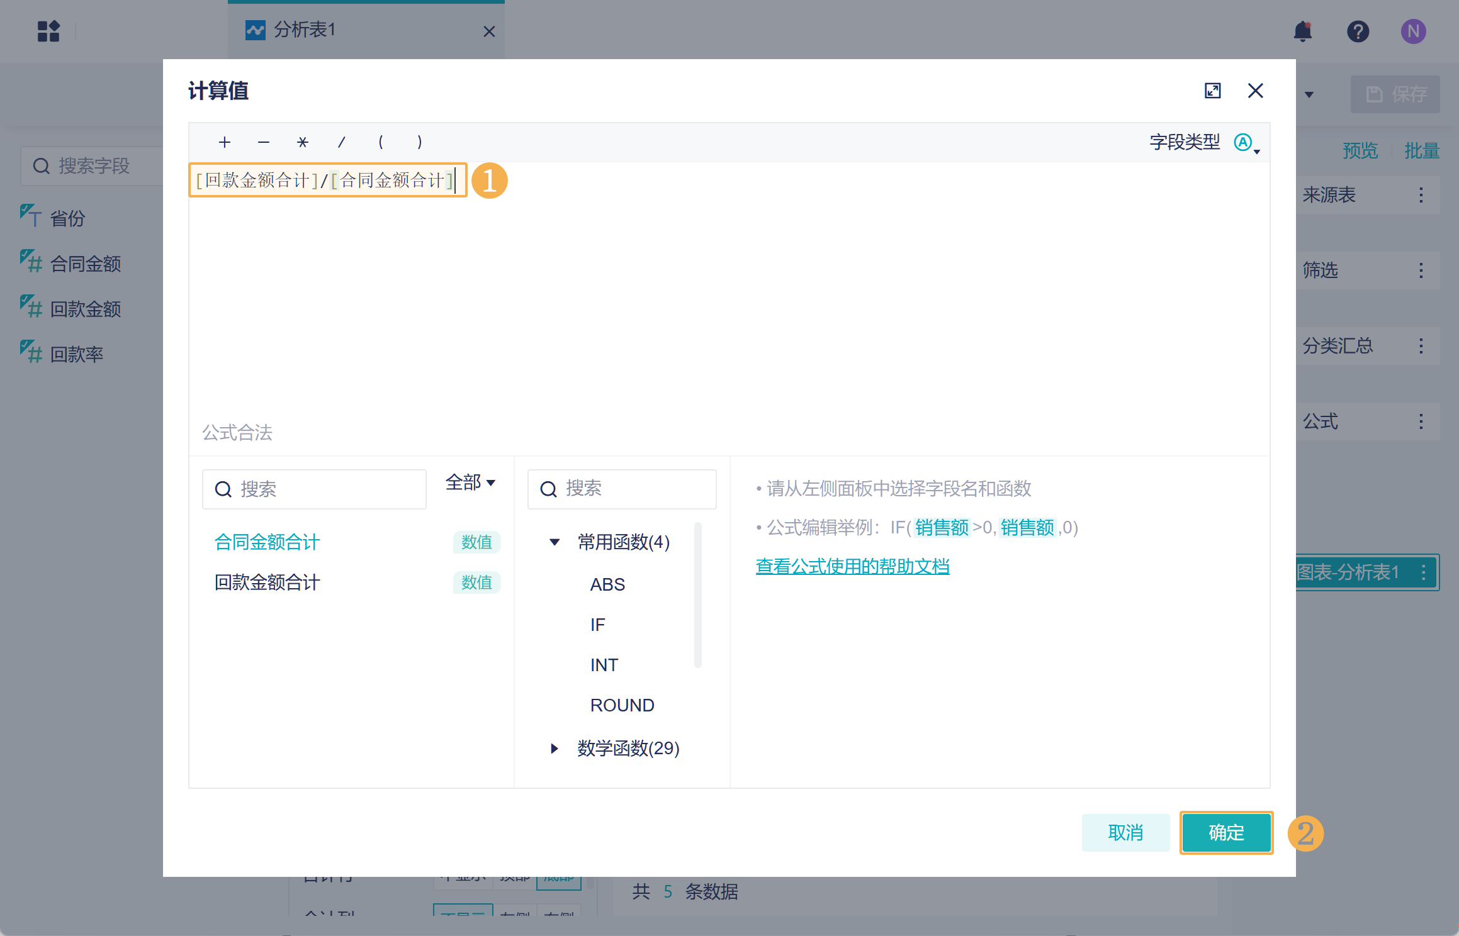Open the formula help documentation link

coord(852,567)
